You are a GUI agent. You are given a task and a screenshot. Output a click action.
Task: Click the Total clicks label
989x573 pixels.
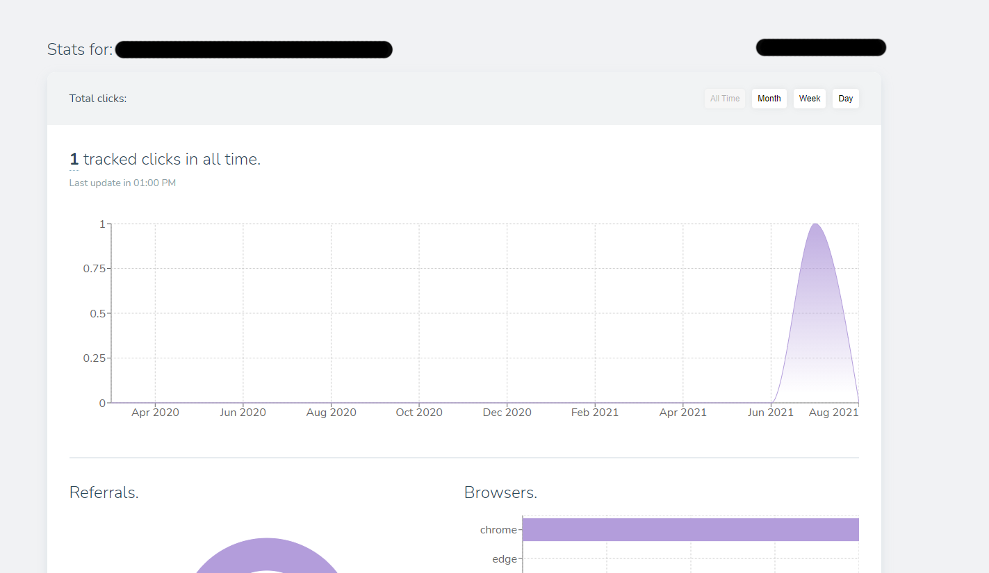click(x=97, y=98)
